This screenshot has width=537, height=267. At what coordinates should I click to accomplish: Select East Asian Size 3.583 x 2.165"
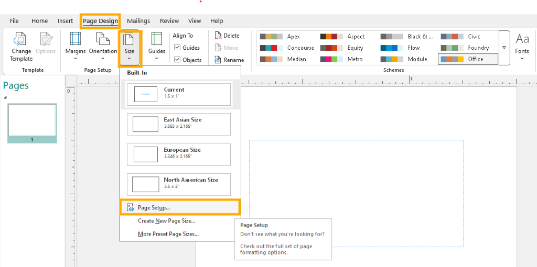click(179, 125)
